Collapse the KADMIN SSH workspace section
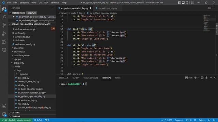 click(x=31, y=24)
